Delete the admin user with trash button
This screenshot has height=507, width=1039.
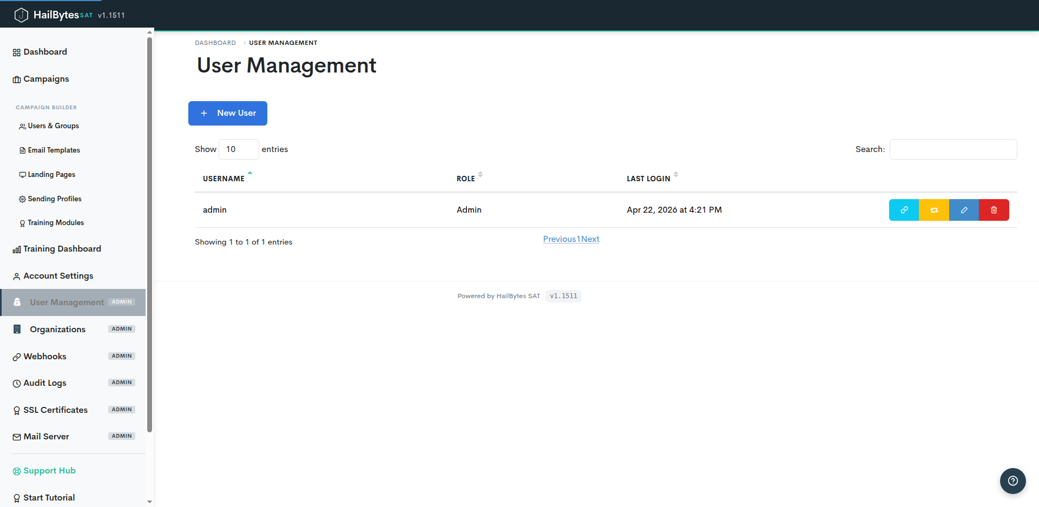pos(994,210)
